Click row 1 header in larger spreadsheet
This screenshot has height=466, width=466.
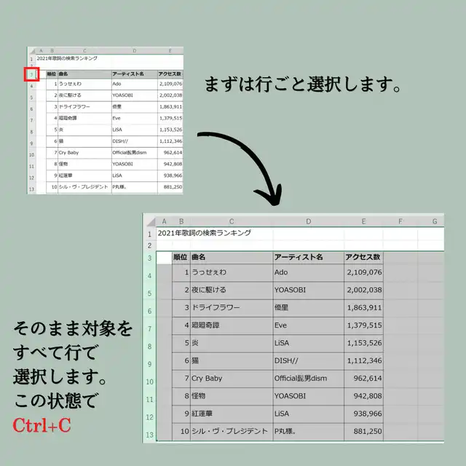[149, 234]
